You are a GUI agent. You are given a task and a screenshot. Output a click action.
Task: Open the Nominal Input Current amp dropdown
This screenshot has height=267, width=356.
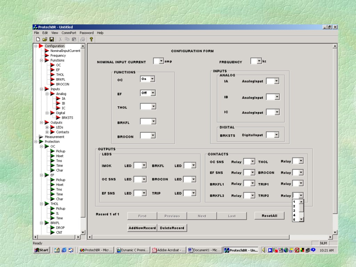click(x=161, y=61)
